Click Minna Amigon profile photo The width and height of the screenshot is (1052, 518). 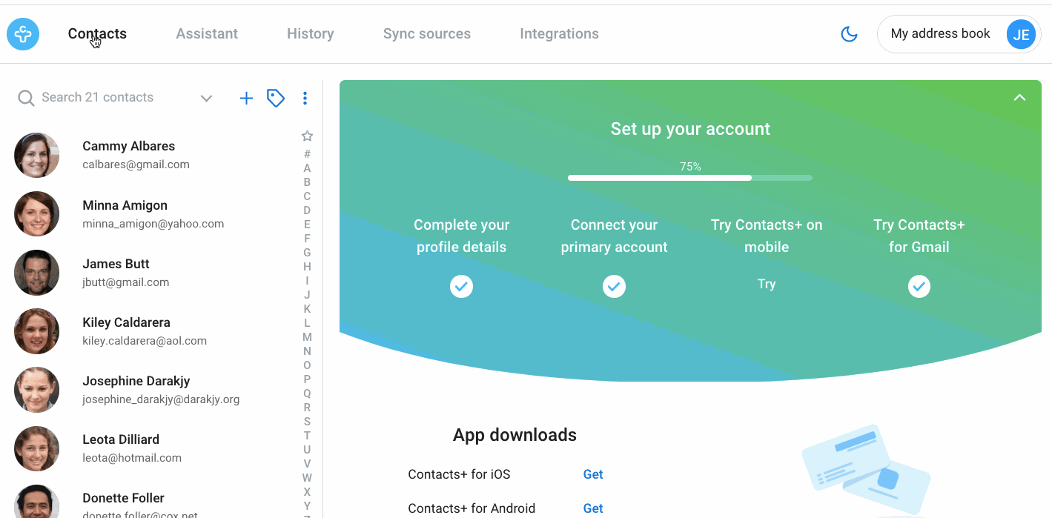(36, 213)
